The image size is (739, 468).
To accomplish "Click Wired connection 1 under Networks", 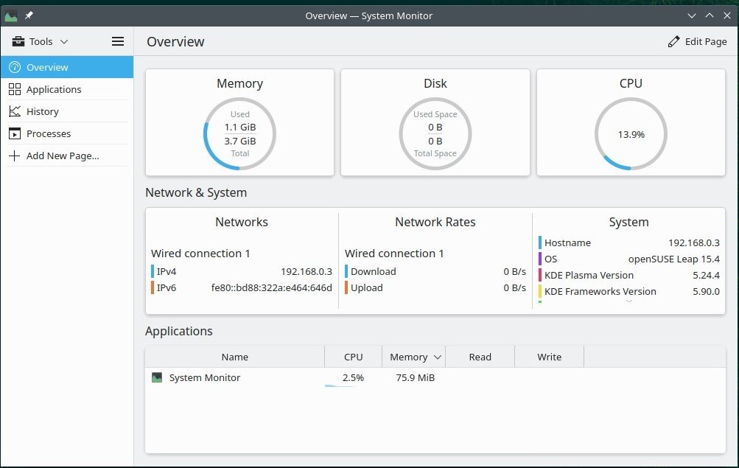I will point(200,253).
